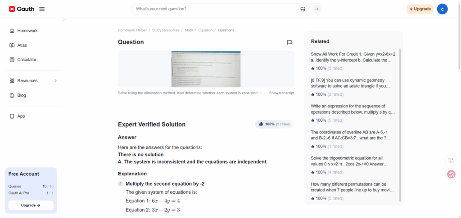This screenshot has width=461, height=218.
Task: Click the App phone icon
Action: tap(12, 116)
